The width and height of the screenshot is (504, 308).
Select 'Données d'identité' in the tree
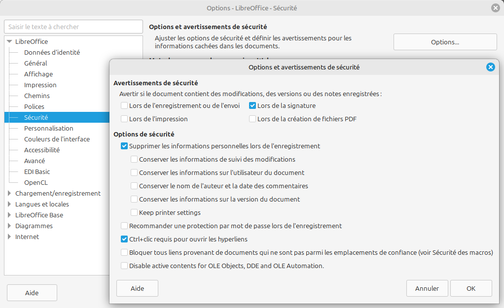52,52
